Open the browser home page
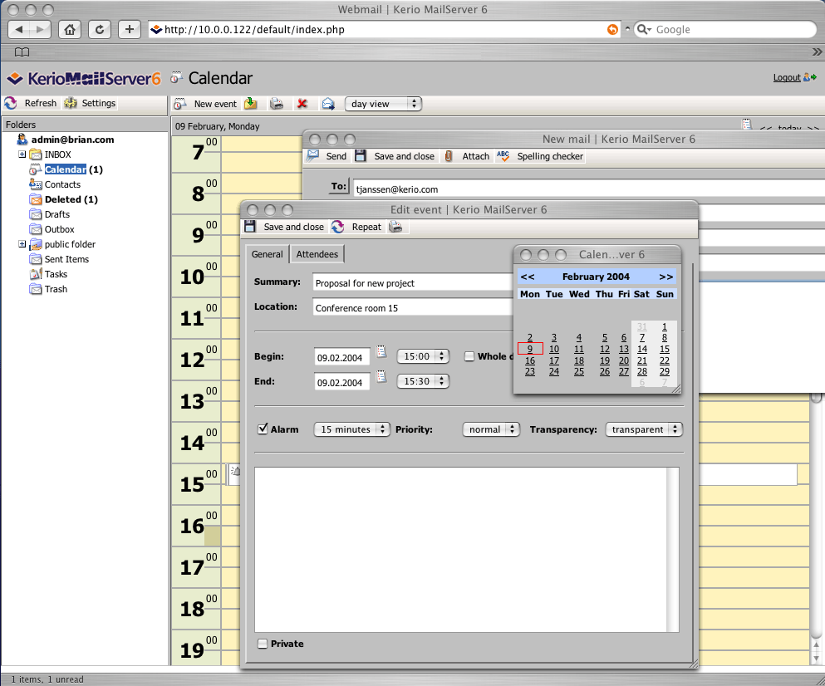825x686 pixels. pyautogui.click(x=70, y=29)
